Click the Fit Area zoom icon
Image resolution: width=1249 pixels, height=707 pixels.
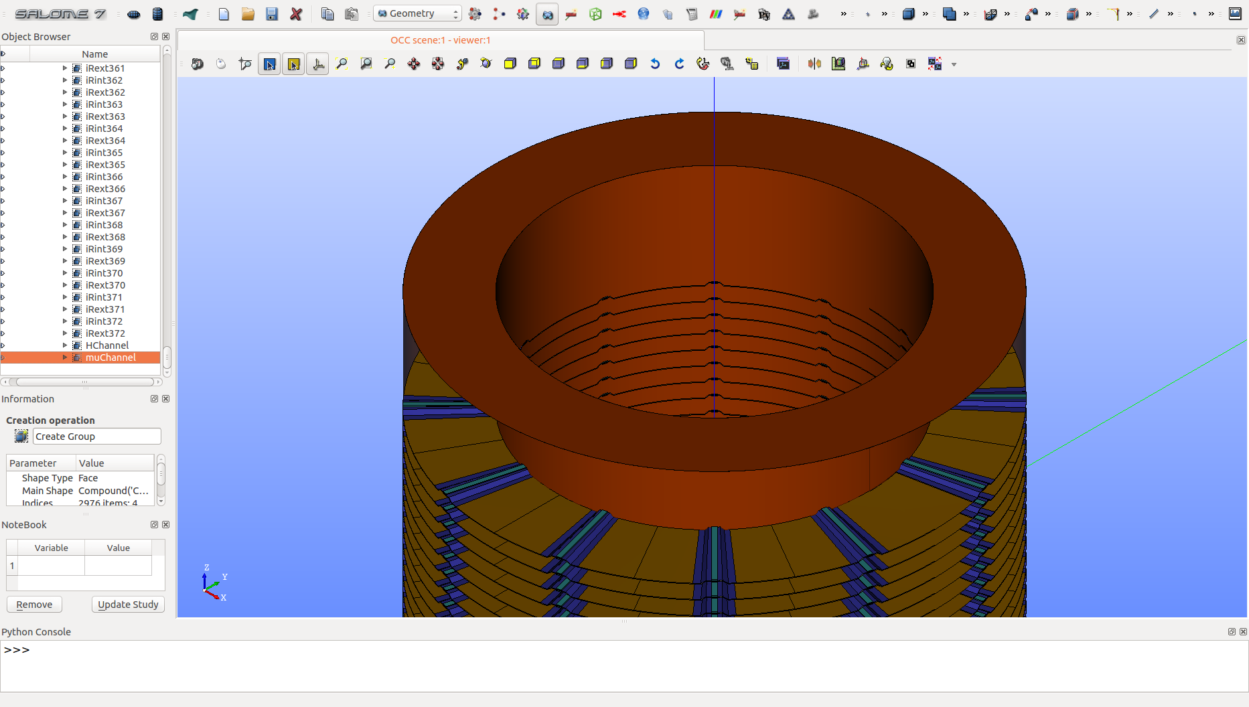[x=366, y=64]
